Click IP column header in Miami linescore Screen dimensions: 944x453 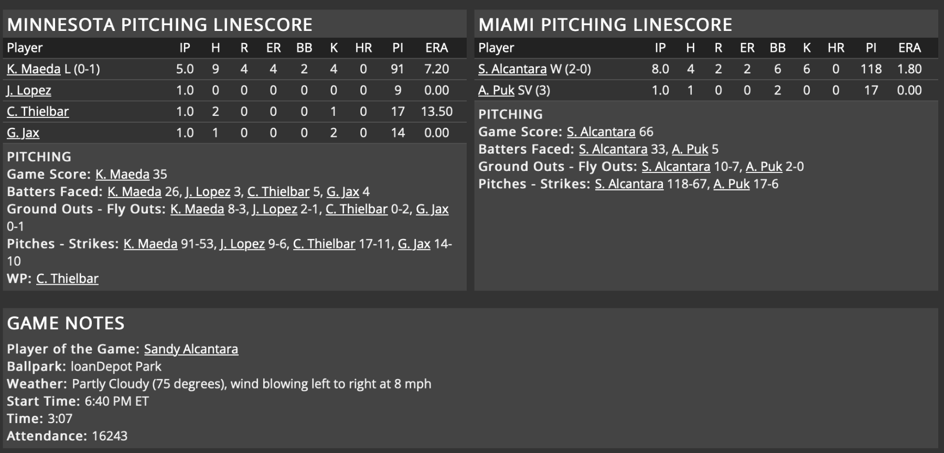coord(660,48)
